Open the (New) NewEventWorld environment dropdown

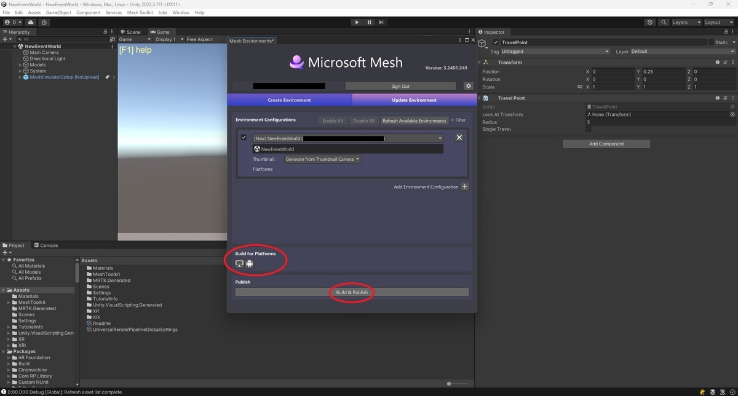[347, 138]
